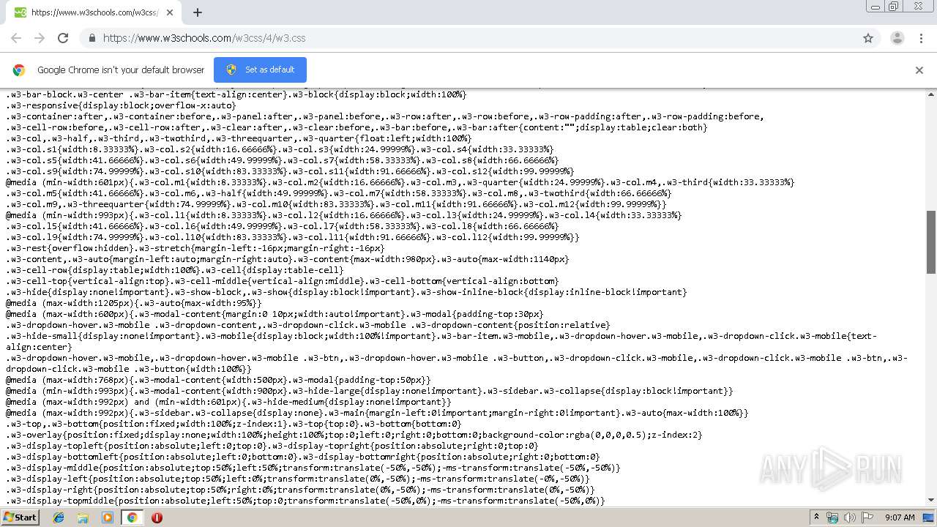
Task: Click the scrollbar up arrow
Action: point(931,94)
